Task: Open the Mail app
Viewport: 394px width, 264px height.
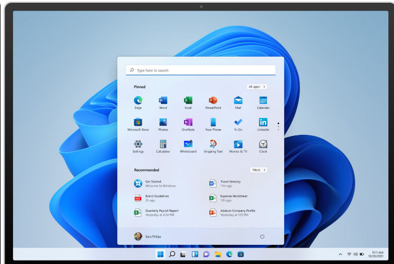Action: click(x=238, y=103)
